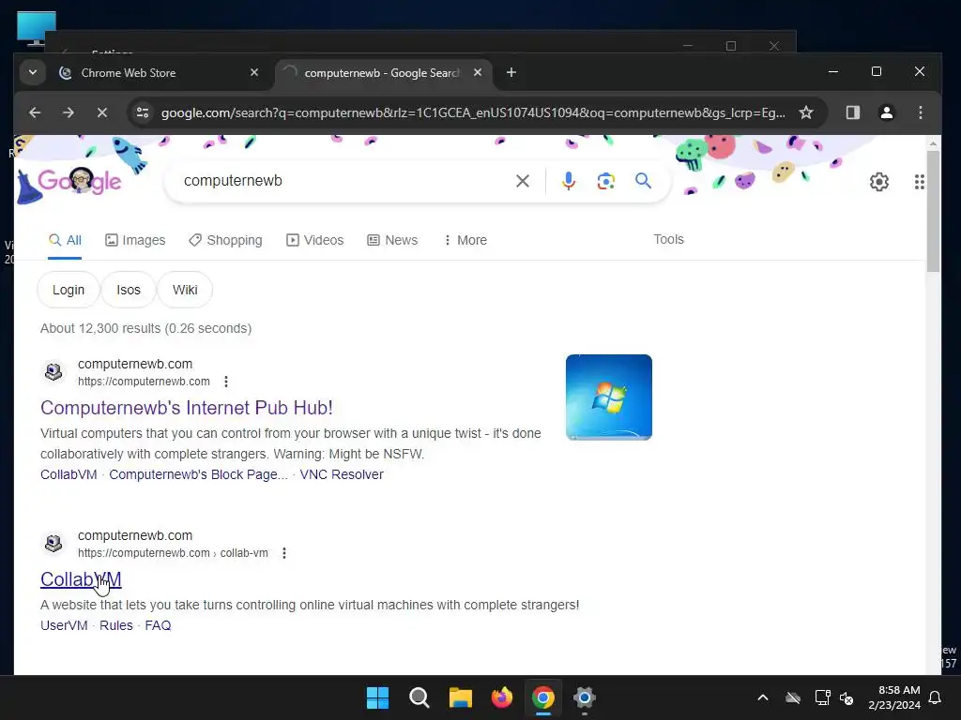Select the All results tab

[65, 240]
